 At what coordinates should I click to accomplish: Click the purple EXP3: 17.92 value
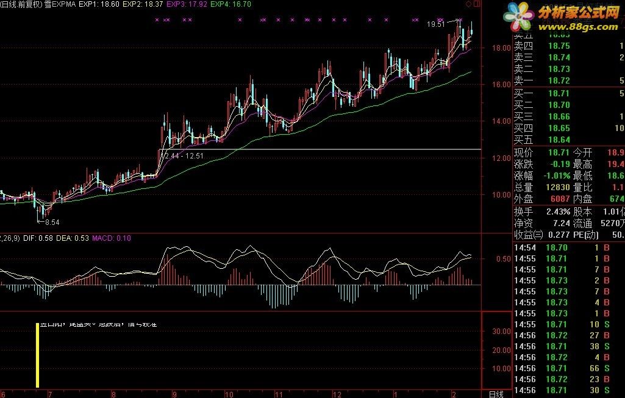coord(187,4)
